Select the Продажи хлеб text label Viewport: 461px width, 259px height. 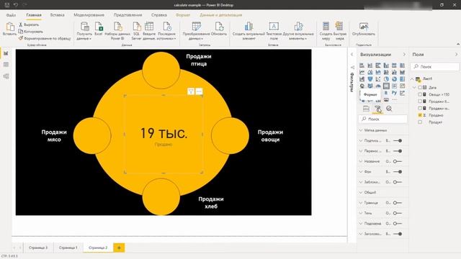(x=211, y=203)
